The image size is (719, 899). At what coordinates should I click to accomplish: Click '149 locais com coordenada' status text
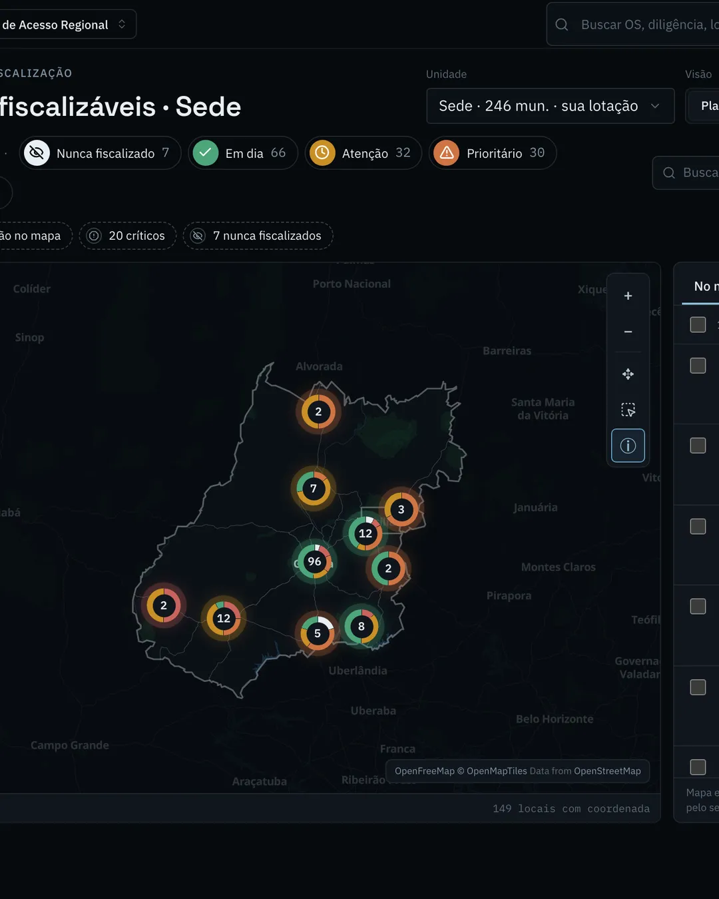pyautogui.click(x=571, y=808)
